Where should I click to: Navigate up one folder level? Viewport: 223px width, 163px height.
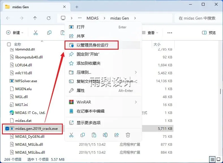(x=35, y=18)
